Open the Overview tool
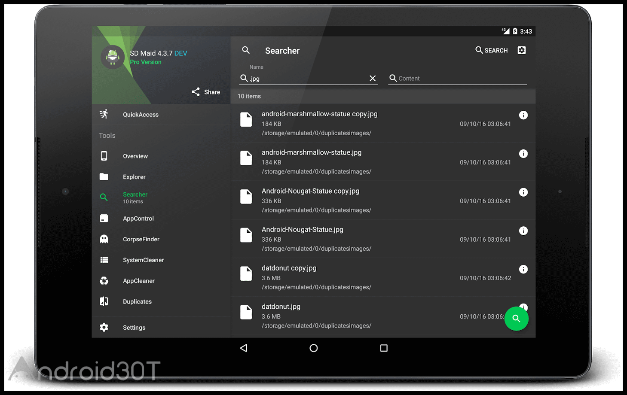The width and height of the screenshot is (627, 395). (x=161, y=156)
